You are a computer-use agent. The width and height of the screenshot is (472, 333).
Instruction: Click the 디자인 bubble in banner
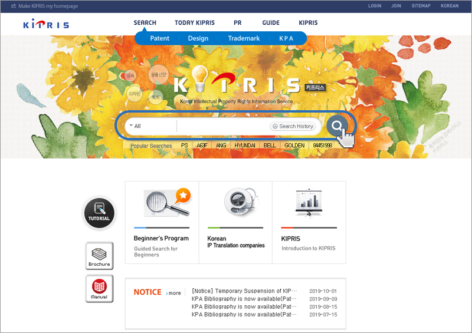click(x=135, y=94)
